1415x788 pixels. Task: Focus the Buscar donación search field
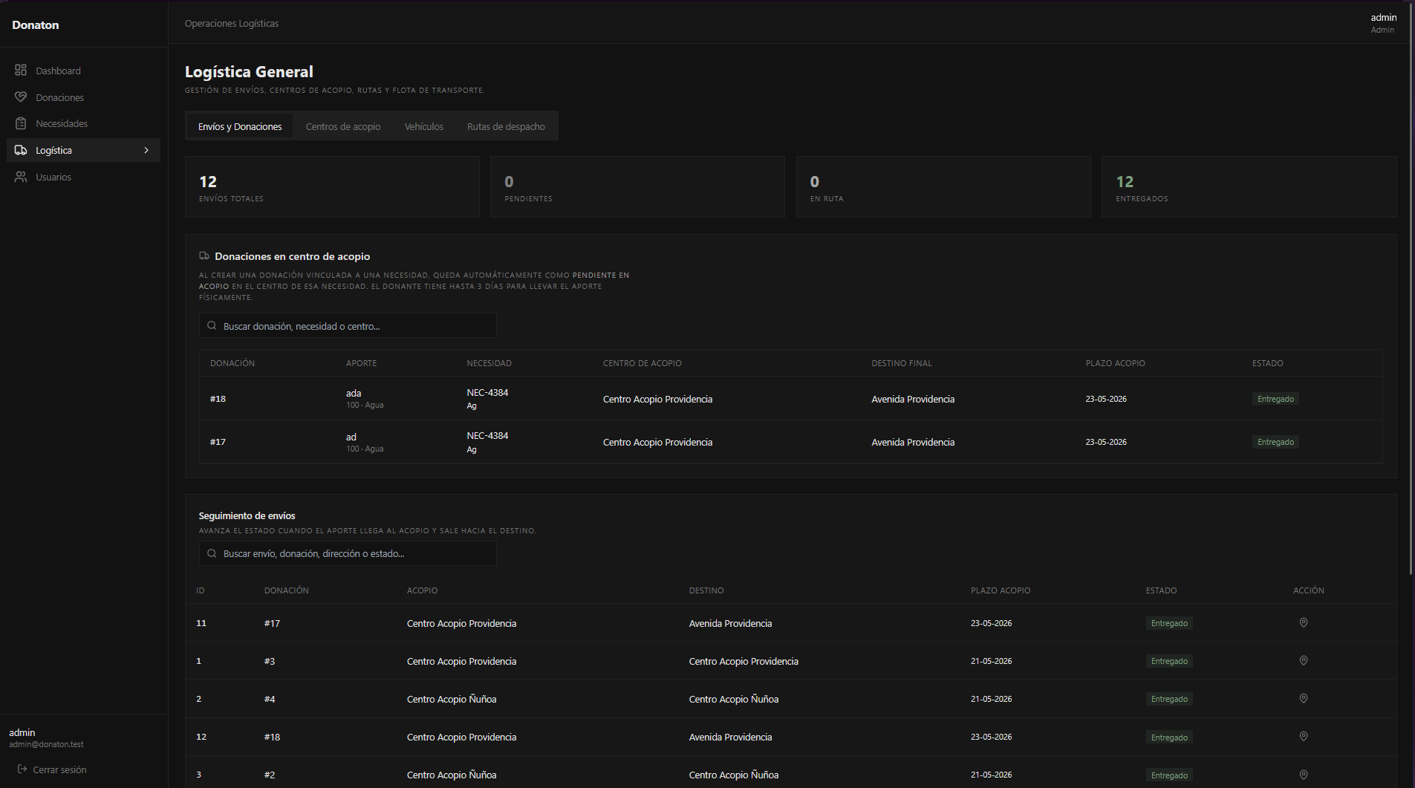[x=348, y=326]
